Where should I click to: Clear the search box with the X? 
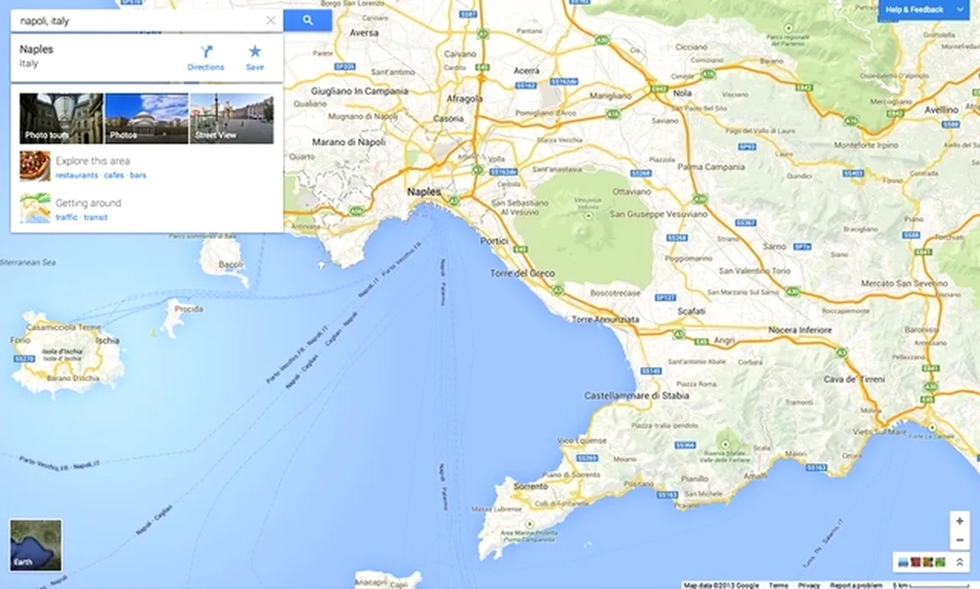click(270, 20)
